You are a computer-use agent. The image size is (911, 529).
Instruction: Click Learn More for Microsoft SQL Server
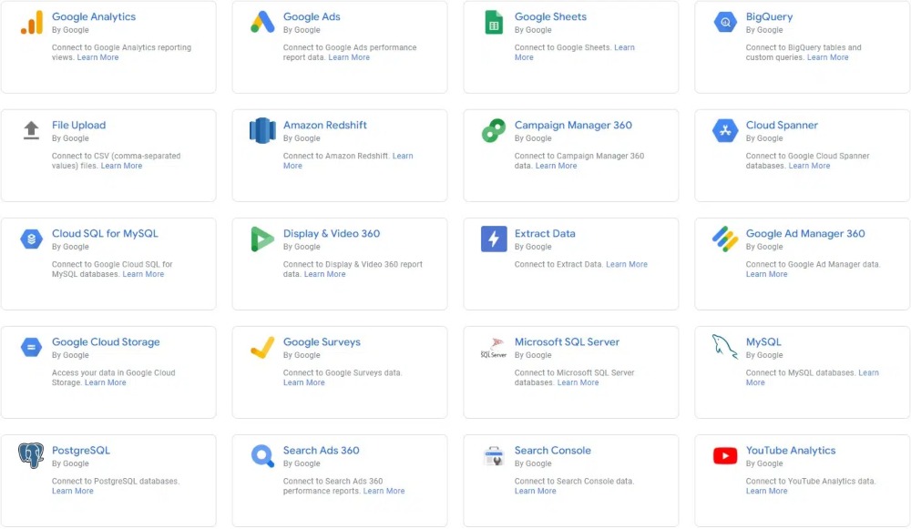(578, 382)
